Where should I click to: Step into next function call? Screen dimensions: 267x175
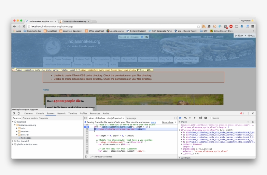coord(190,118)
